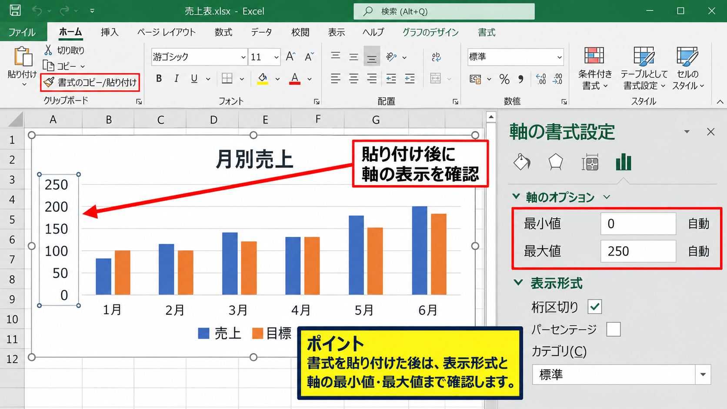Toggle Italic formatting
727x409 pixels.
177,79
